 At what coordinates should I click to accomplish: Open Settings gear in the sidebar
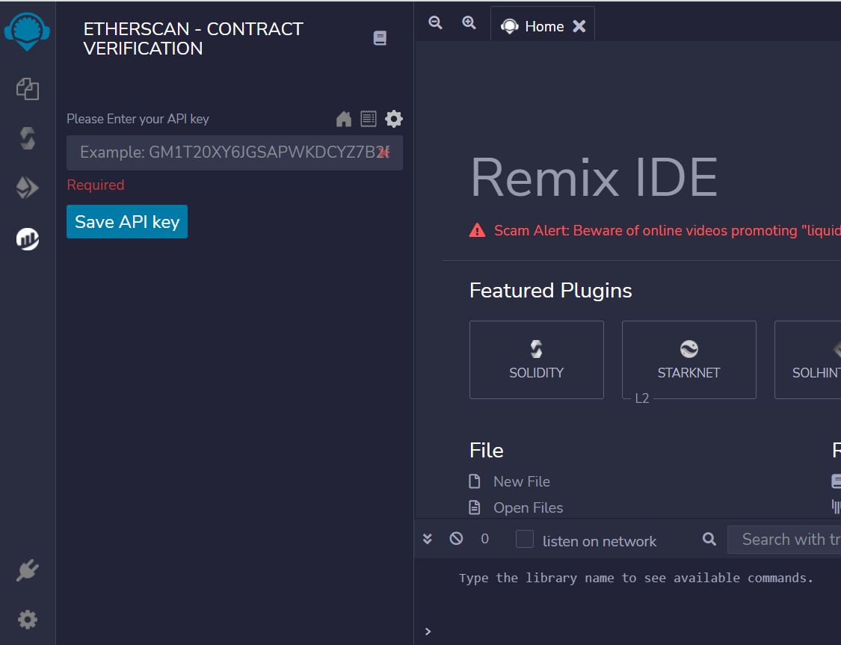point(28,620)
